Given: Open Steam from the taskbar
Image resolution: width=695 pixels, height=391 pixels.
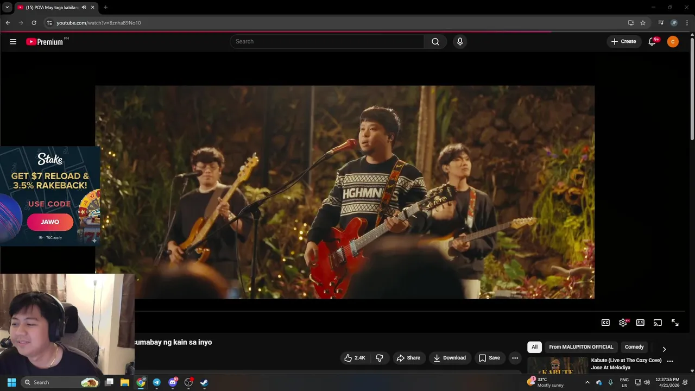Looking at the screenshot, I should click(204, 382).
